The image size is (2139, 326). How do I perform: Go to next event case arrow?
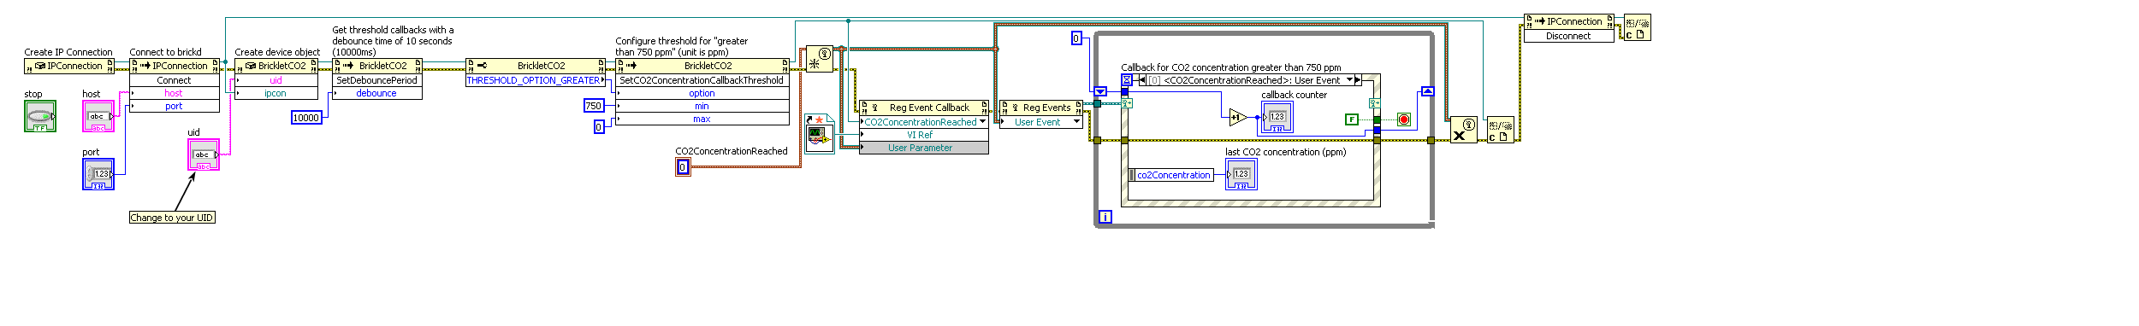pyautogui.click(x=1358, y=80)
